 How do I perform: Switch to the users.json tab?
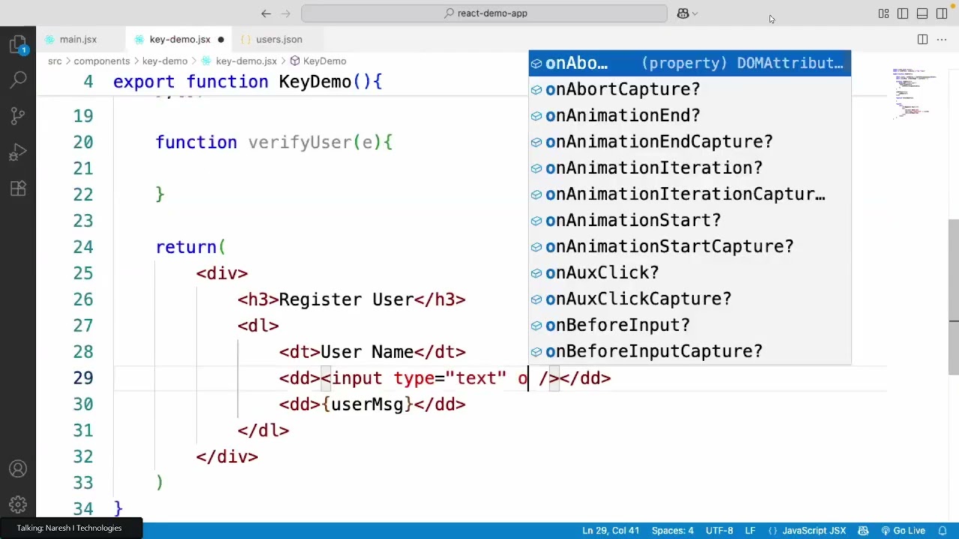pos(279,40)
